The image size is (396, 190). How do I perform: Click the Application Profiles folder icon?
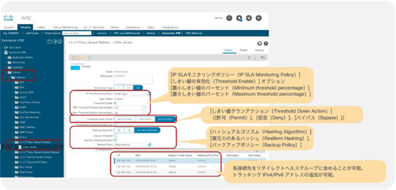click(x=10, y=57)
